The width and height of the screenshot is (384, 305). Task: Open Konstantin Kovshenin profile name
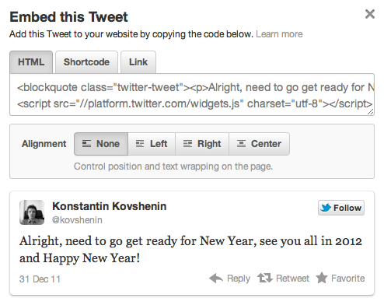point(109,206)
